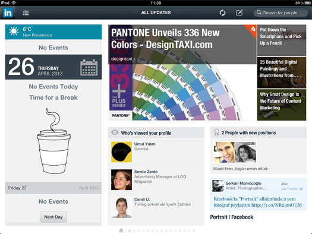312x234 pixels.
Task: Open the 6°C New Providence weather banner
Action: click(x=53, y=32)
